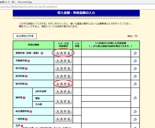This screenshot has height=128, width=155.
Task: Click the 公的年金等 sub-row label
Action: (41, 91)
